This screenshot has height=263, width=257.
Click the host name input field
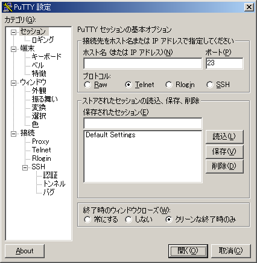pos(143,63)
